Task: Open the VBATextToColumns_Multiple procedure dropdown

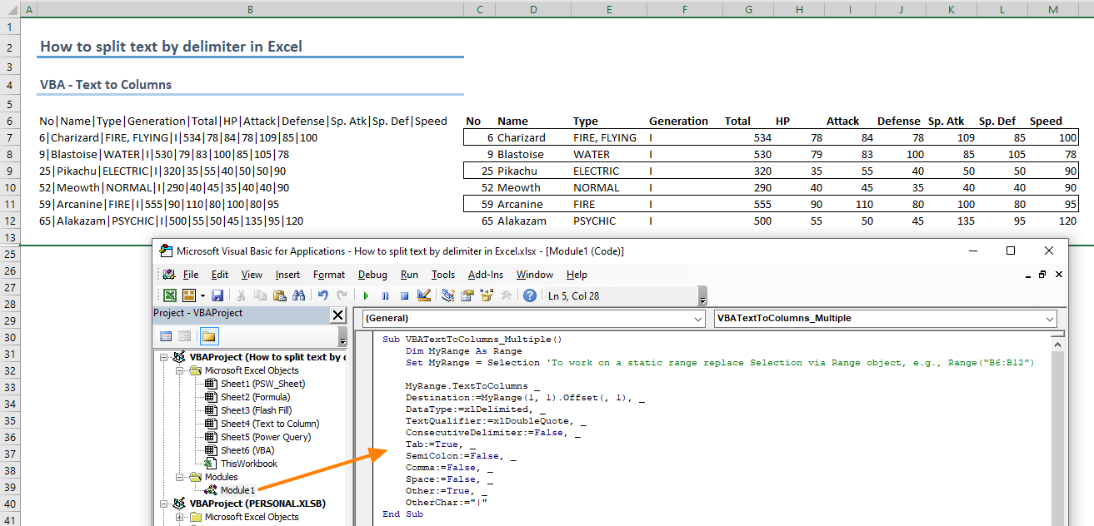Action: tap(1050, 319)
